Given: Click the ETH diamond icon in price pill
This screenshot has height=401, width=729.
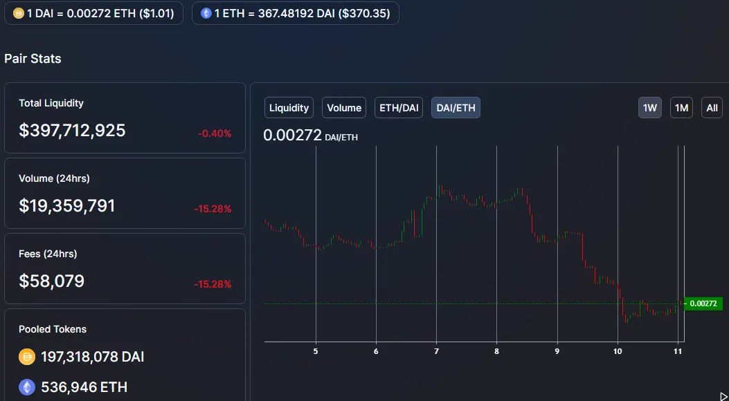Looking at the screenshot, I should coord(206,13).
